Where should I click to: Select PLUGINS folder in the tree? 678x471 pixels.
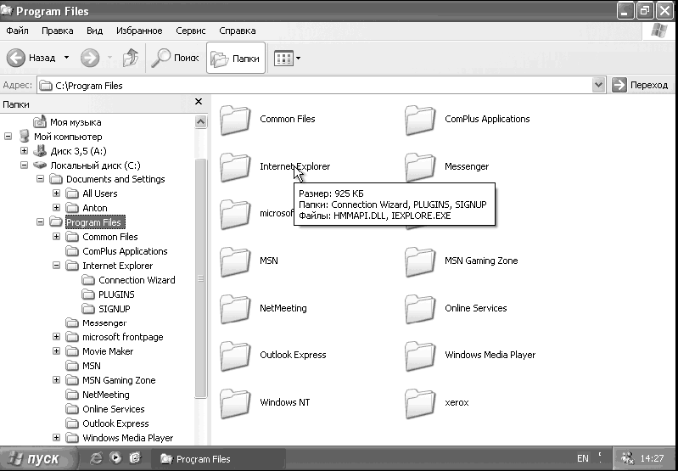116,294
